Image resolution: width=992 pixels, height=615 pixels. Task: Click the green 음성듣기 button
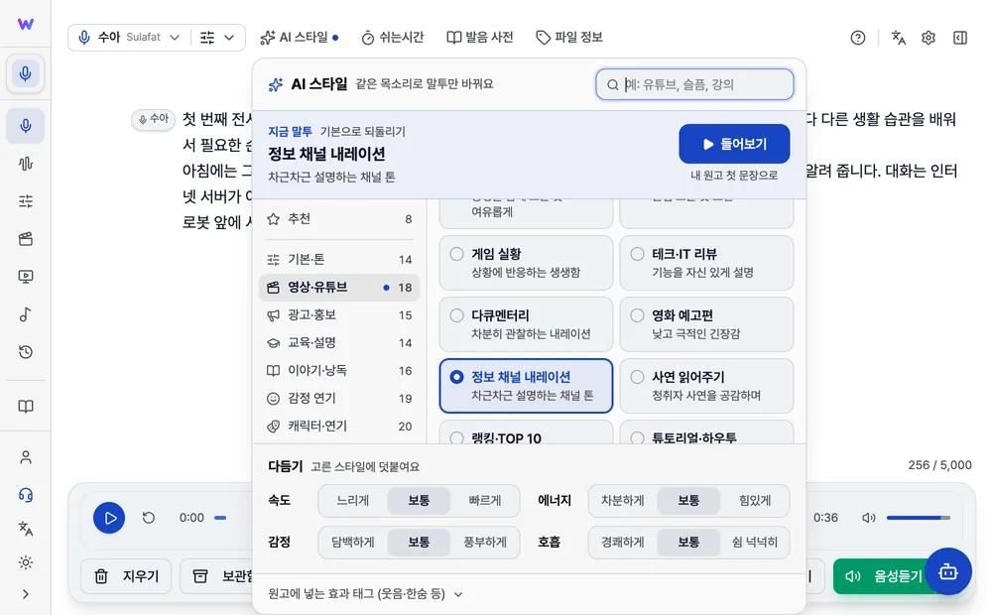tap(886, 576)
